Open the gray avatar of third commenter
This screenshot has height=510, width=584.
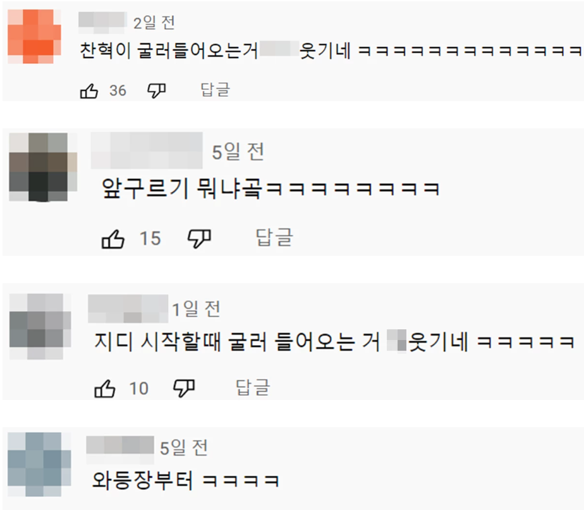40,326
